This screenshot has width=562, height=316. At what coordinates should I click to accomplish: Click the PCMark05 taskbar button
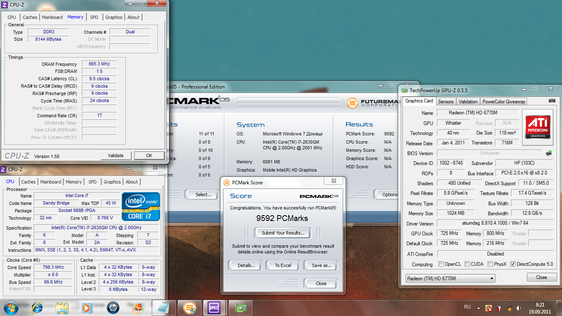pyautogui.click(x=189, y=307)
